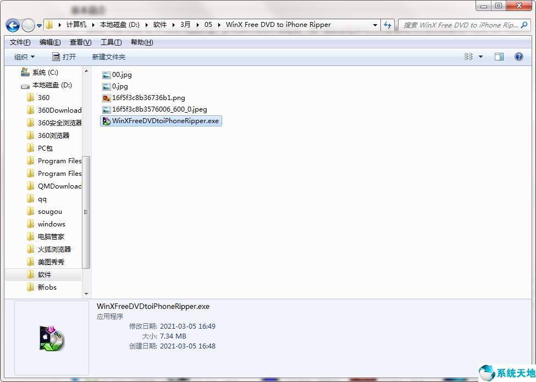Select file name 16f5f3c8b36736b1.png
This screenshot has width=536, height=382.
[148, 98]
